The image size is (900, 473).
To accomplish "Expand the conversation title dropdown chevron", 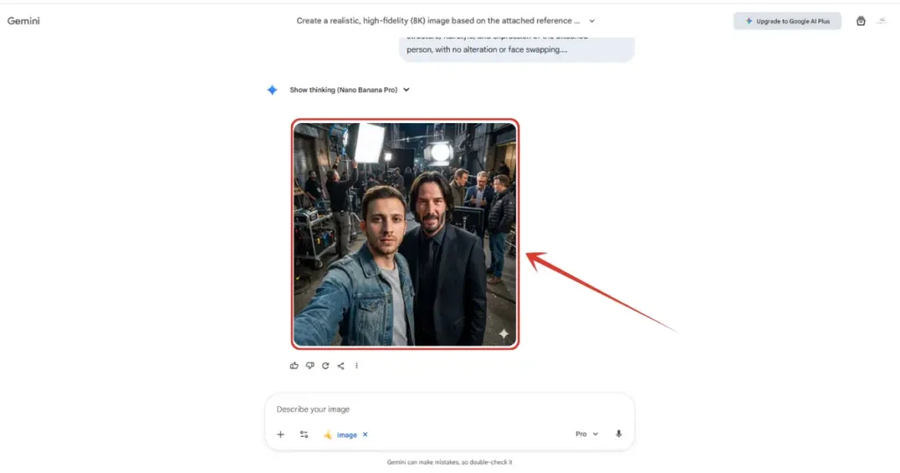I will tap(592, 21).
